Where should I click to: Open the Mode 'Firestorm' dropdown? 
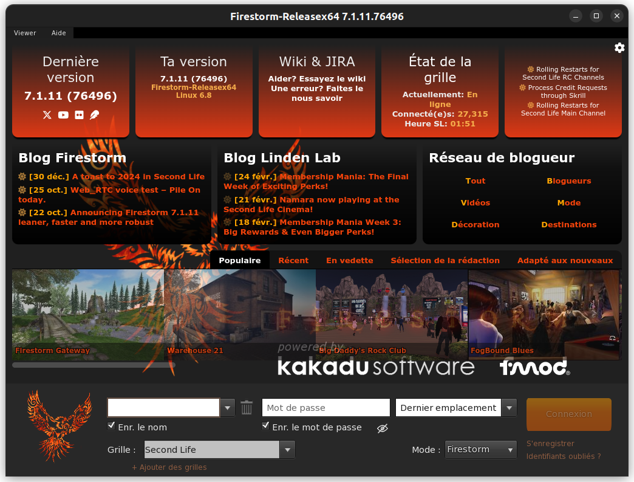point(481,450)
